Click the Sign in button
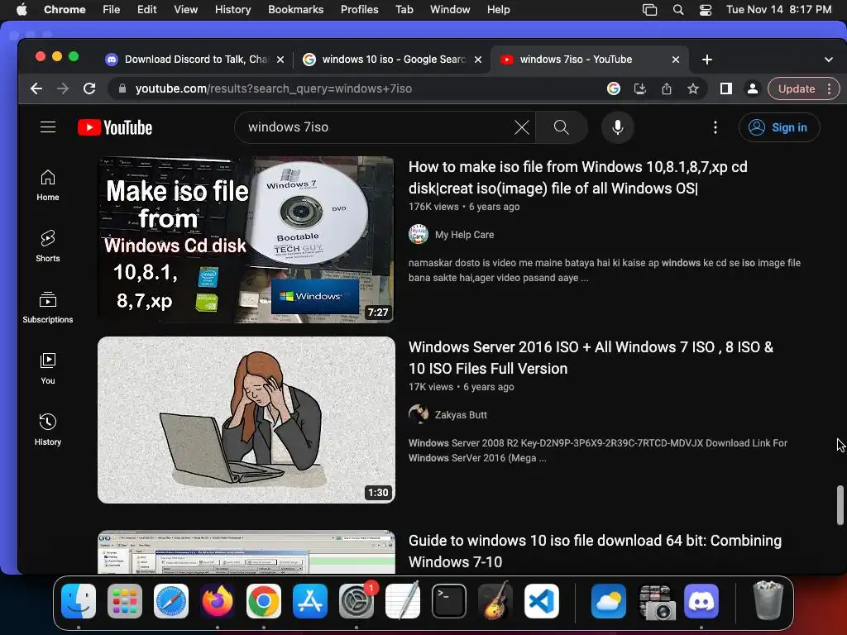This screenshot has width=847, height=635. pyautogui.click(x=779, y=127)
